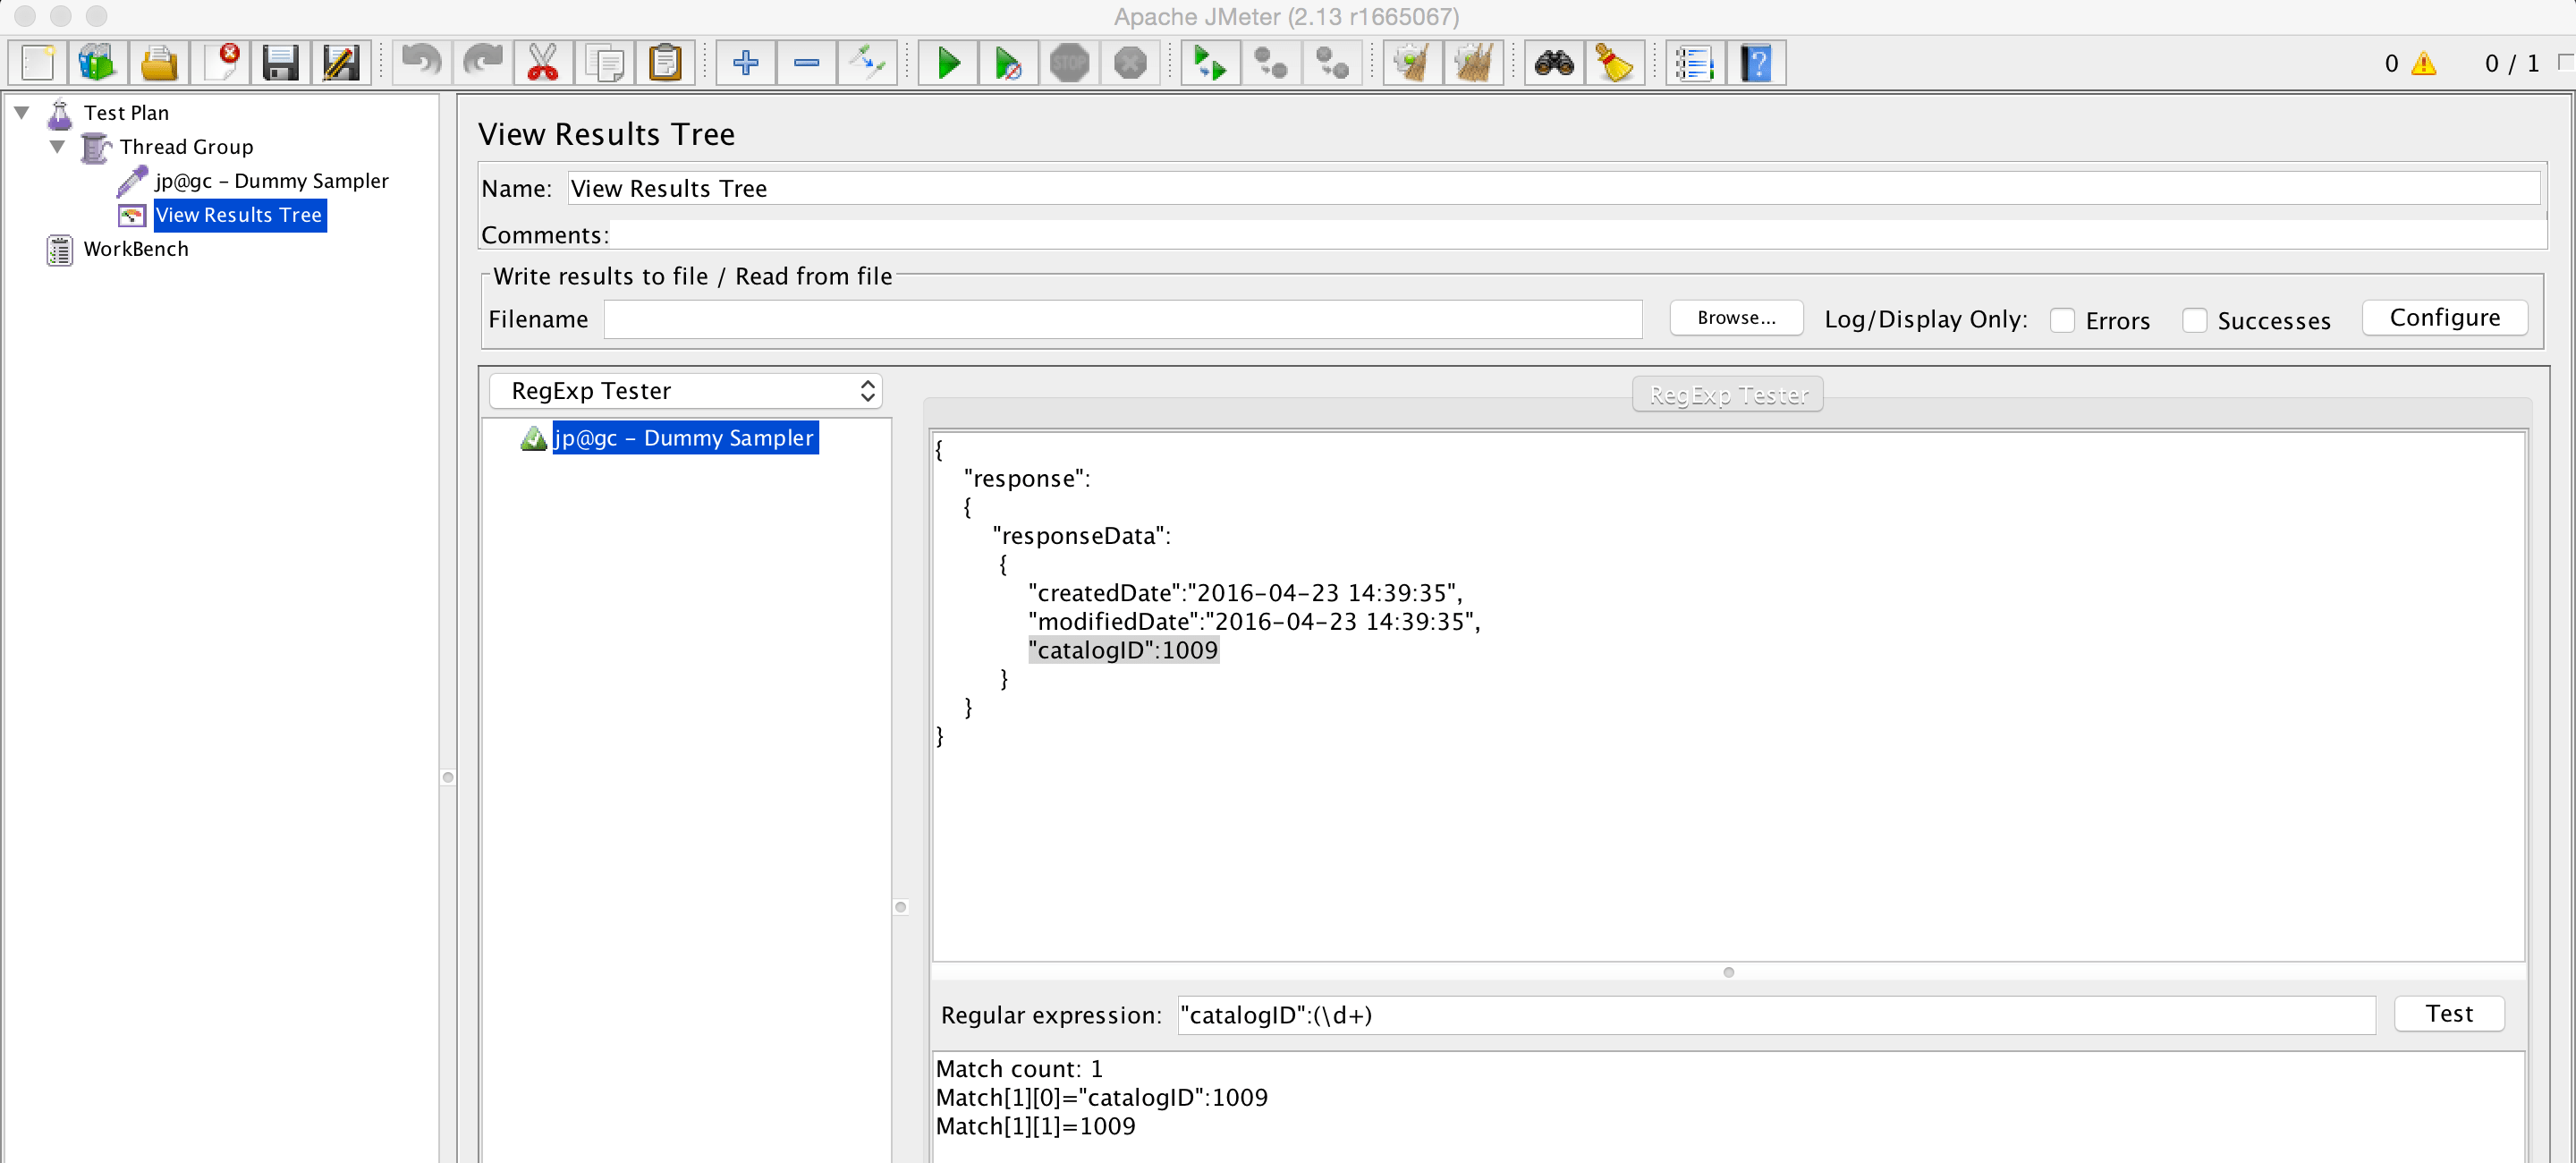This screenshot has width=2576, height=1163.
Task: Enable the Errors log display checkbox
Action: pos(2063,320)
